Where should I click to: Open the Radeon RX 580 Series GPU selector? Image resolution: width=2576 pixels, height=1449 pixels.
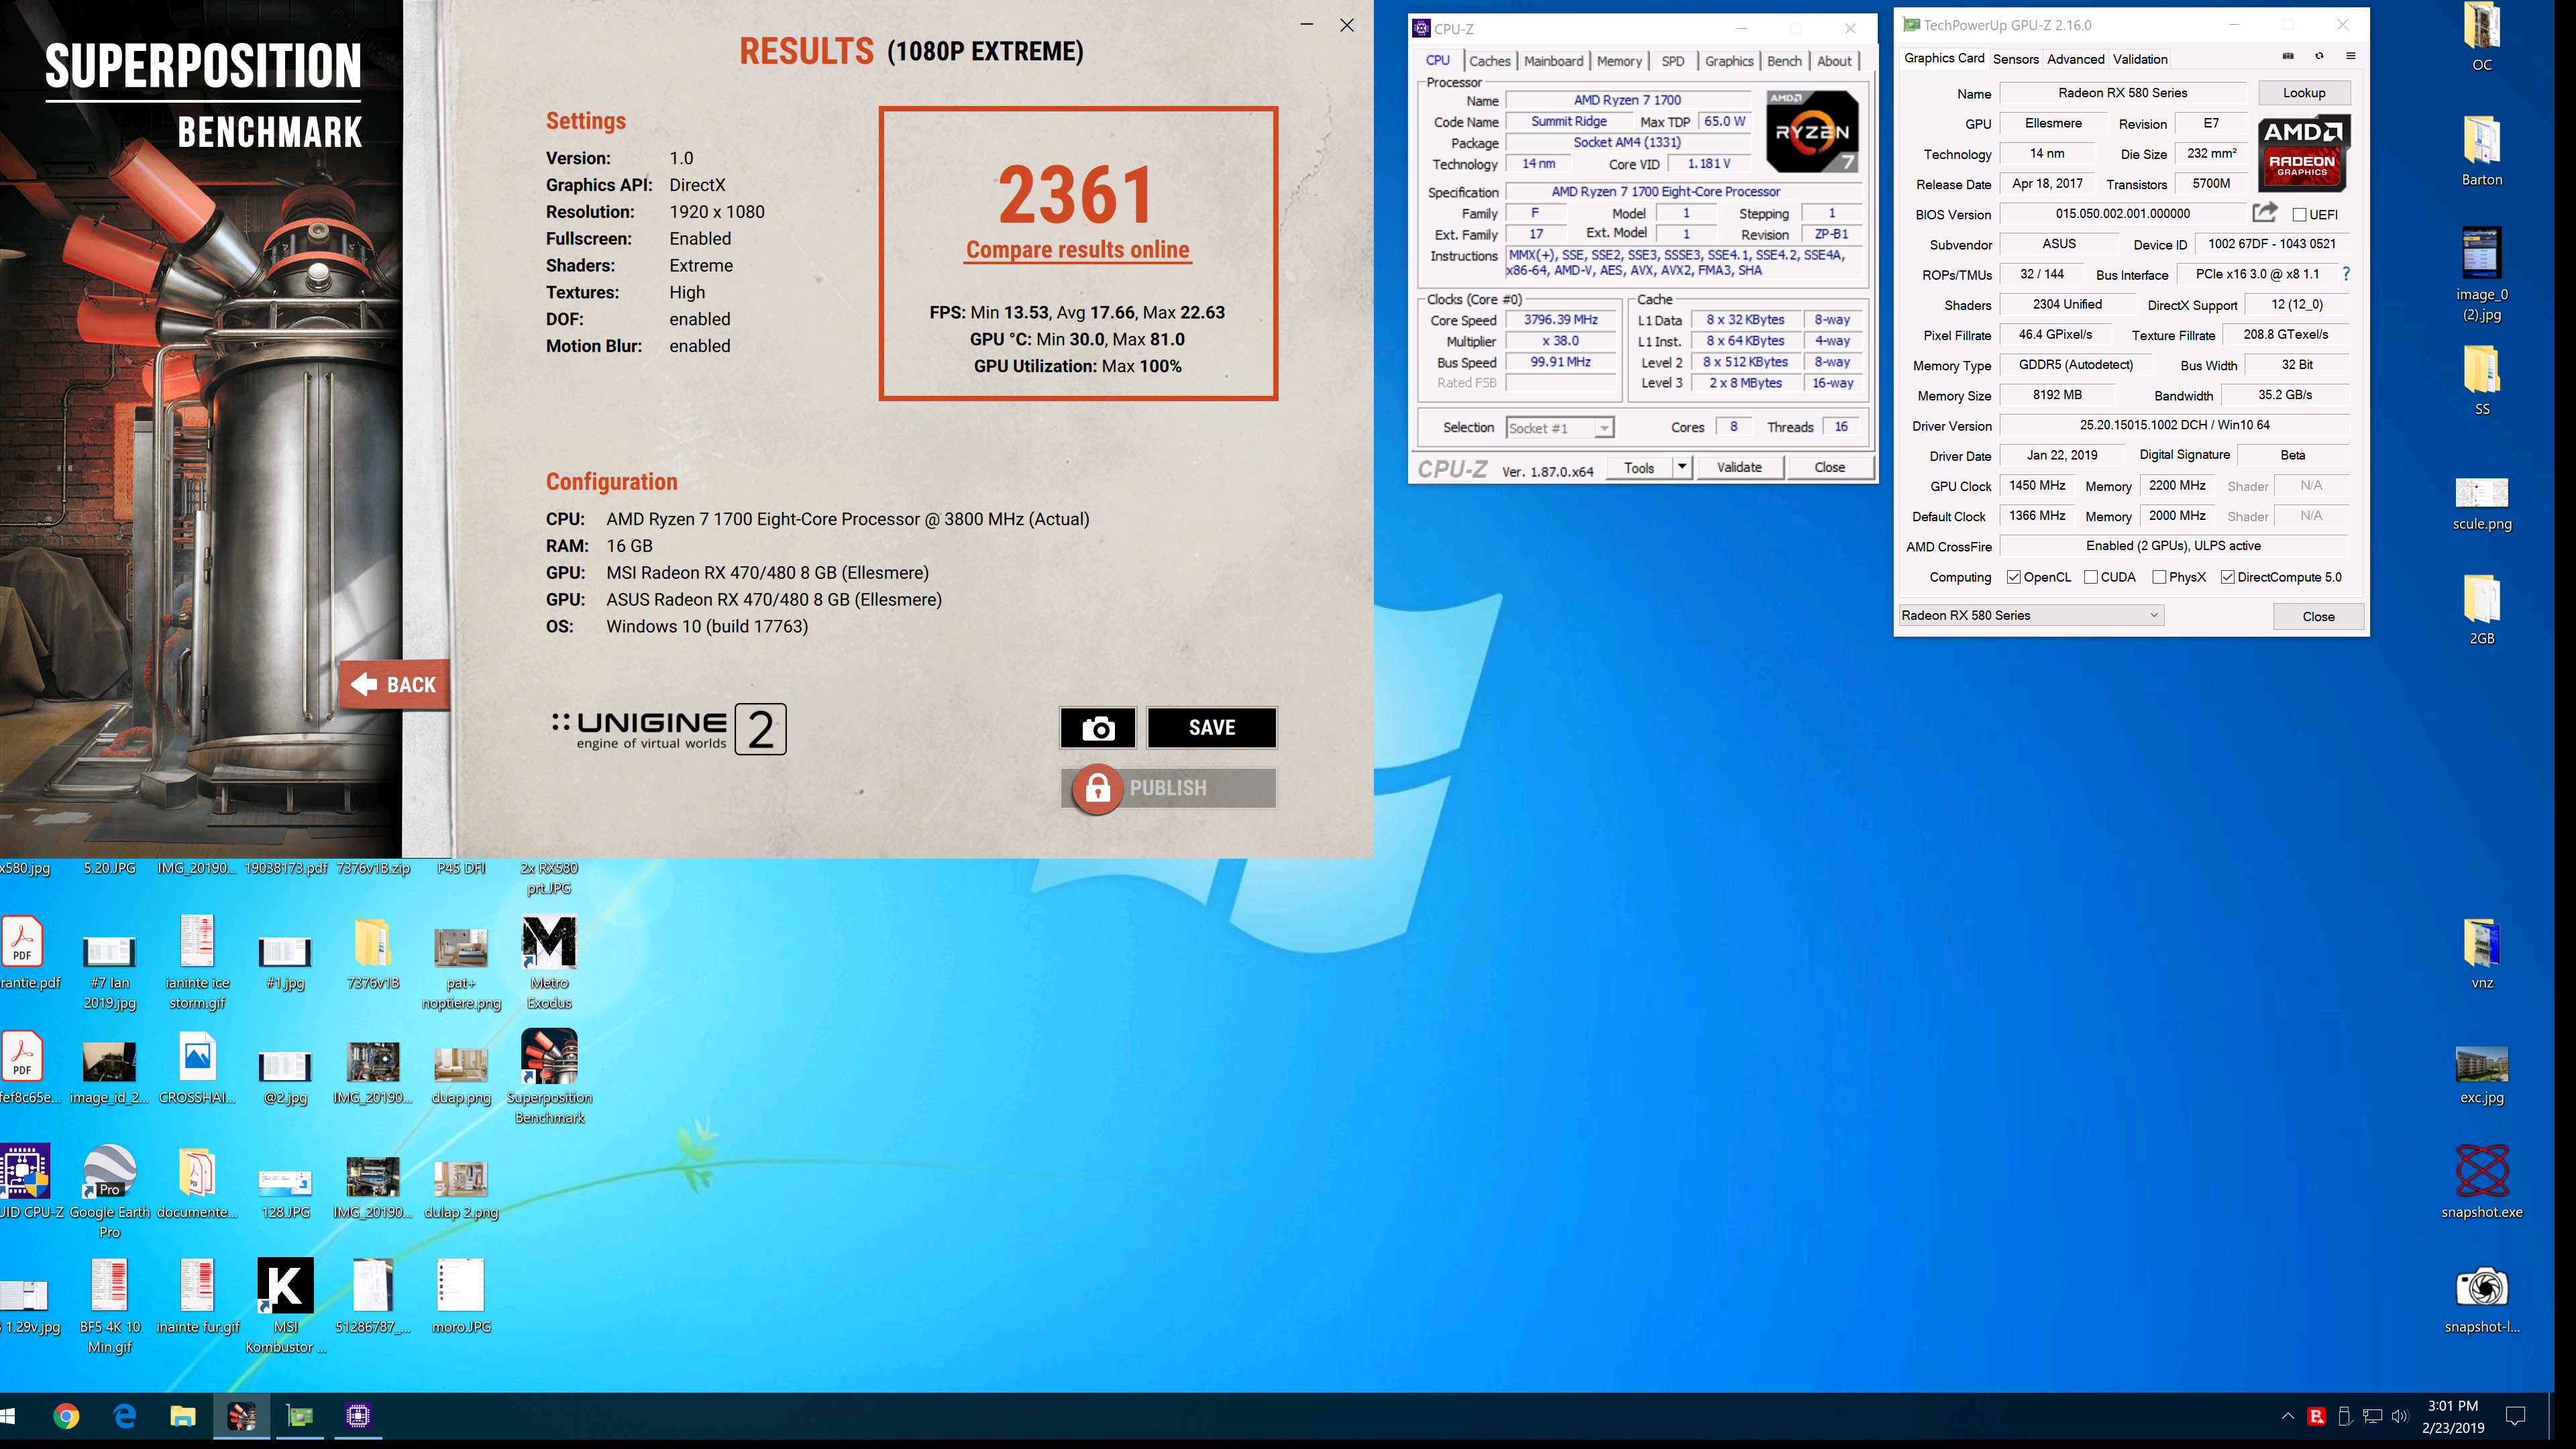click(x=2031, y=615)
